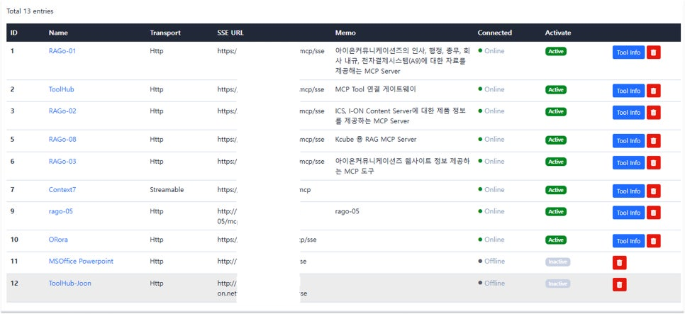The width and height of the screenshot is (685, 314).
Task: Remove ToolHub-Joon using its trash icon
Action: pos(620,285)
